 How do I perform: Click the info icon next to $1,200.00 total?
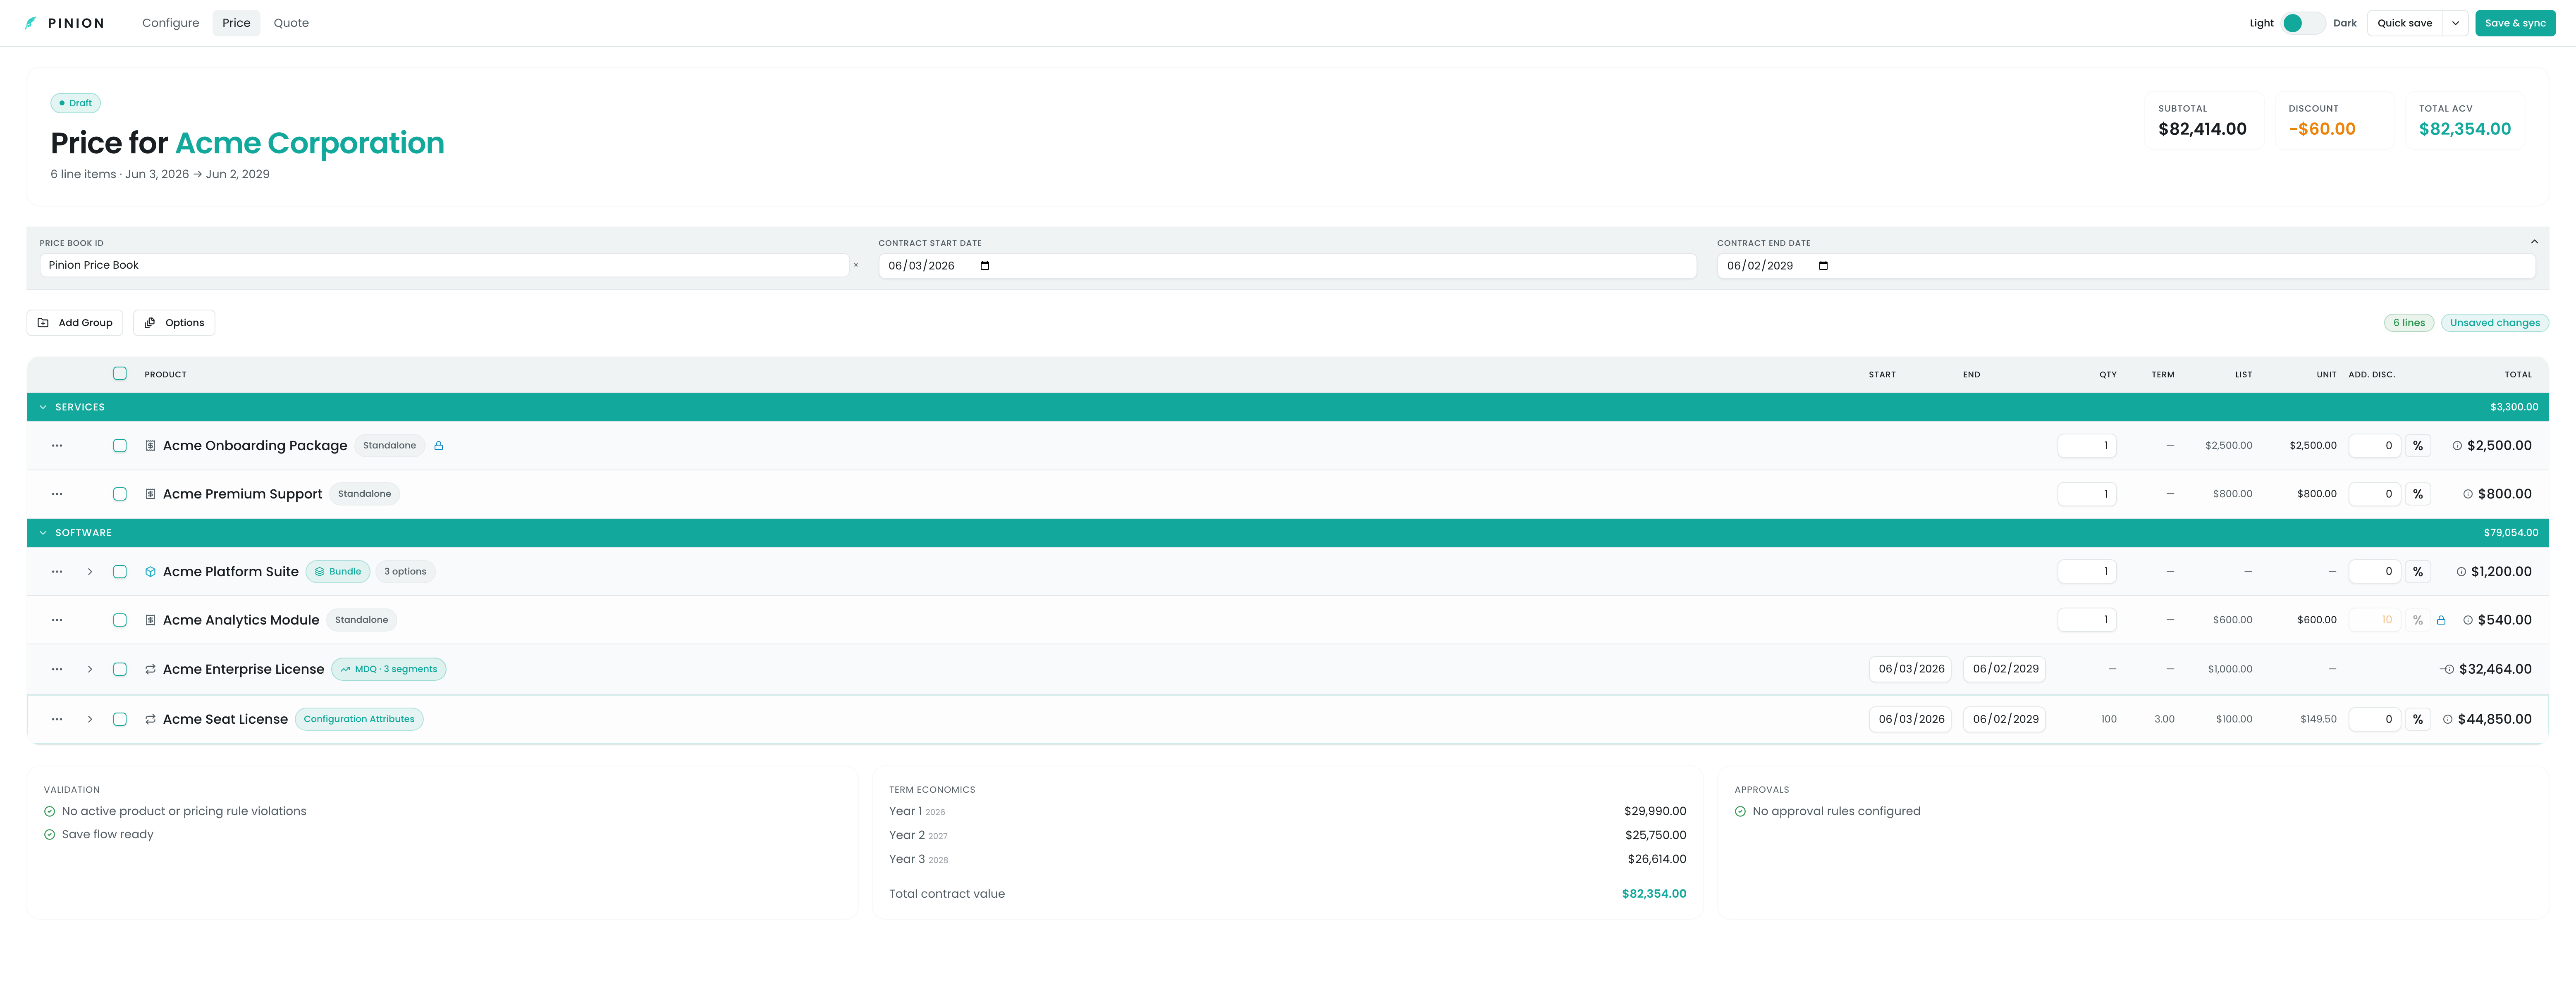(x=2461, y=572)
